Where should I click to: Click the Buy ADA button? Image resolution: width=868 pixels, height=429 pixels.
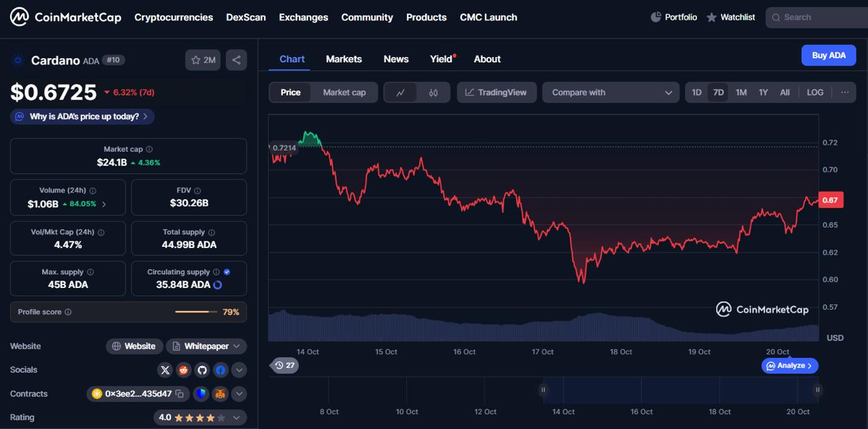[x=829, y=56]
